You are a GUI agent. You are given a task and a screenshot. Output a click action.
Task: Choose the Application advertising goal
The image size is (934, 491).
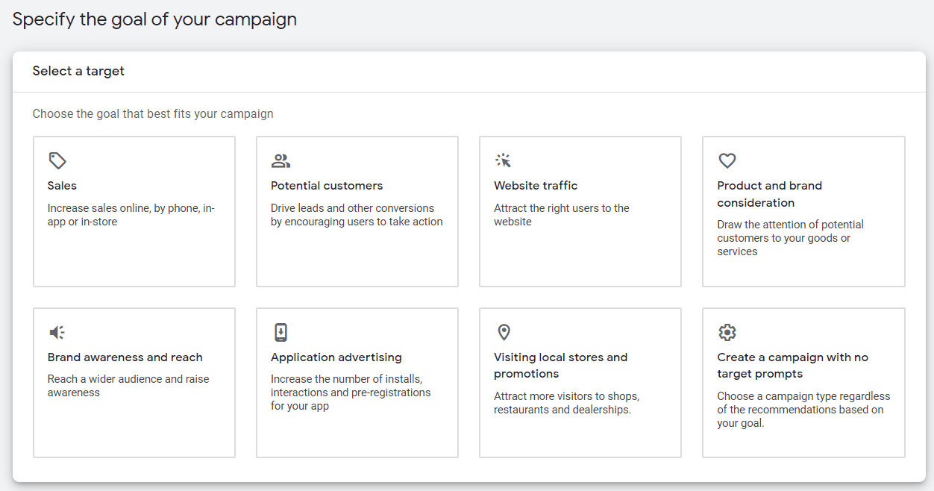coord(357,382)
